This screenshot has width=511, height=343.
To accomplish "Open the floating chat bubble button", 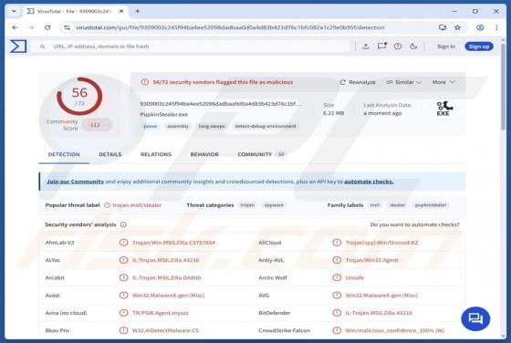I will [475, 318].
